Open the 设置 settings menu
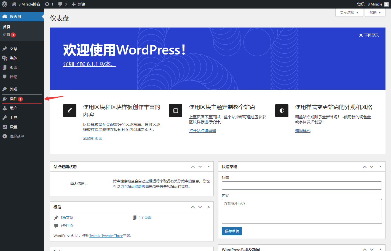Viewport: 391px width, 251px height. pyautogui.click(x=22, y=127)
